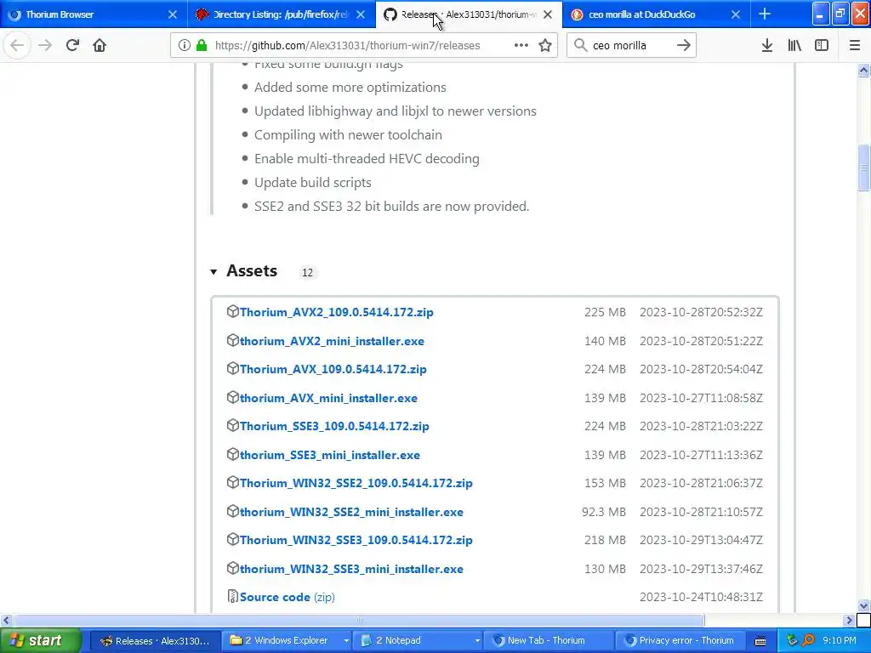The width and height of the screenshot is (871, 653).
Task: Click the search box containing ceo morilla
Action: pyautogui.click(x=630, y=45)
